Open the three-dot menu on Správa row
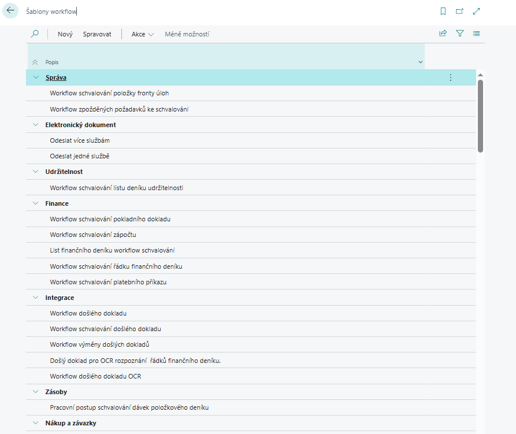Screen dimensions: 516x434 pyautogui.click(x=451, y=77)
